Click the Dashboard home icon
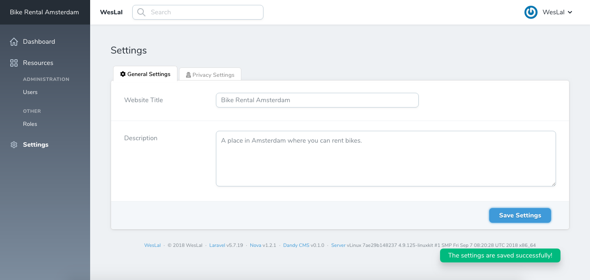This screenshot has width=590, height=280. (14, 42)
